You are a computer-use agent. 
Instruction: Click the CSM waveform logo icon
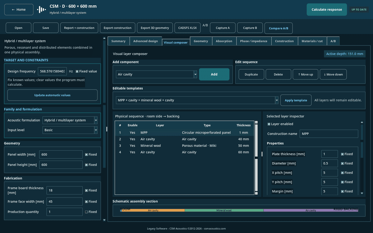tap(41, 10)
